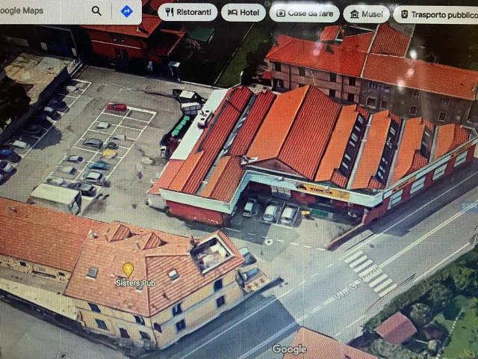478x359 pixels.
Task: Open the Sisters Pub place label
Action: click(x=135, y=283)
